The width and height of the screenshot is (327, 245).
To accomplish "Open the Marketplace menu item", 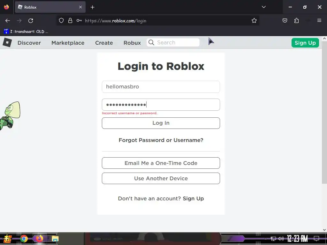I will pos(68,43).
